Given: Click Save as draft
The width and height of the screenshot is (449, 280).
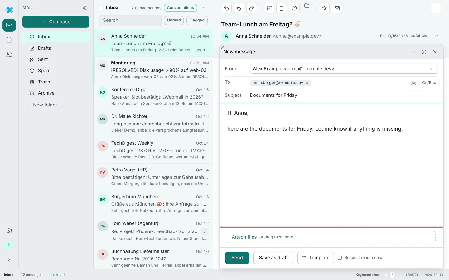Looking at the screenshot, I should (x=273, y=258).
